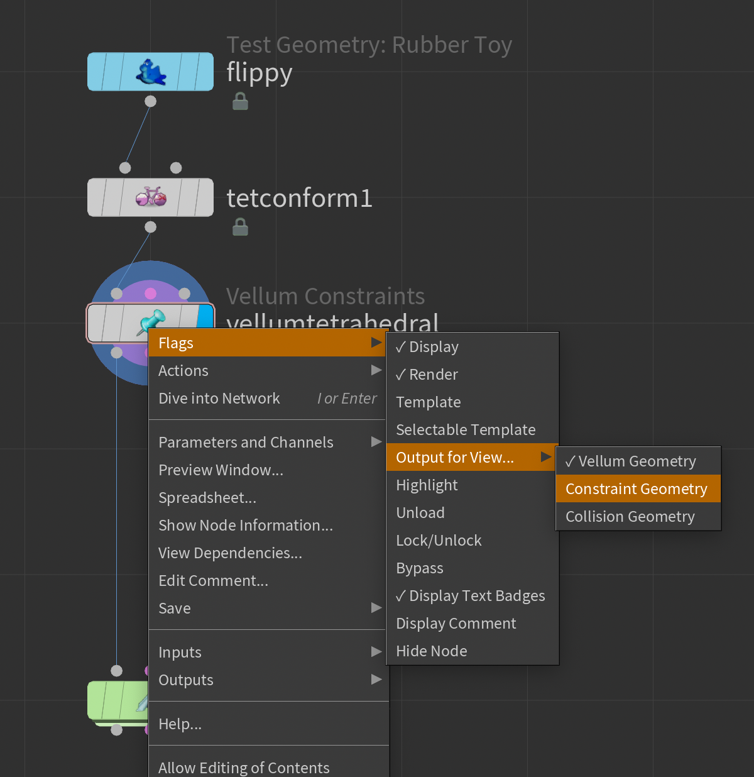Screen dimensions: 754x777
Task: Expand the Actions submenu
Action: tap(268, 371)
